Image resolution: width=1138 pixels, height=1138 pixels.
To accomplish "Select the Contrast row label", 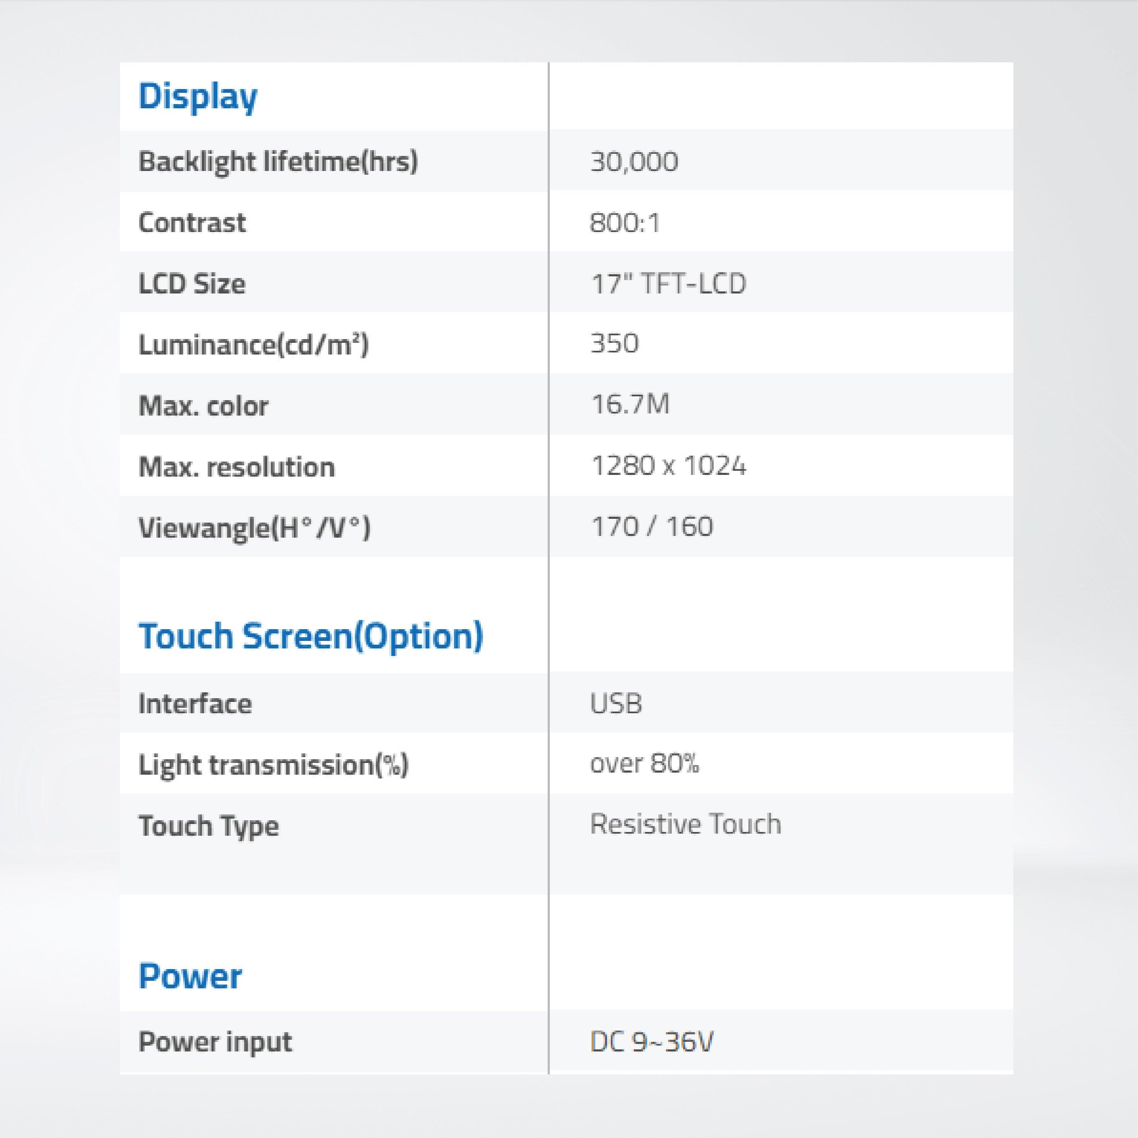I will tap(192, 223).
